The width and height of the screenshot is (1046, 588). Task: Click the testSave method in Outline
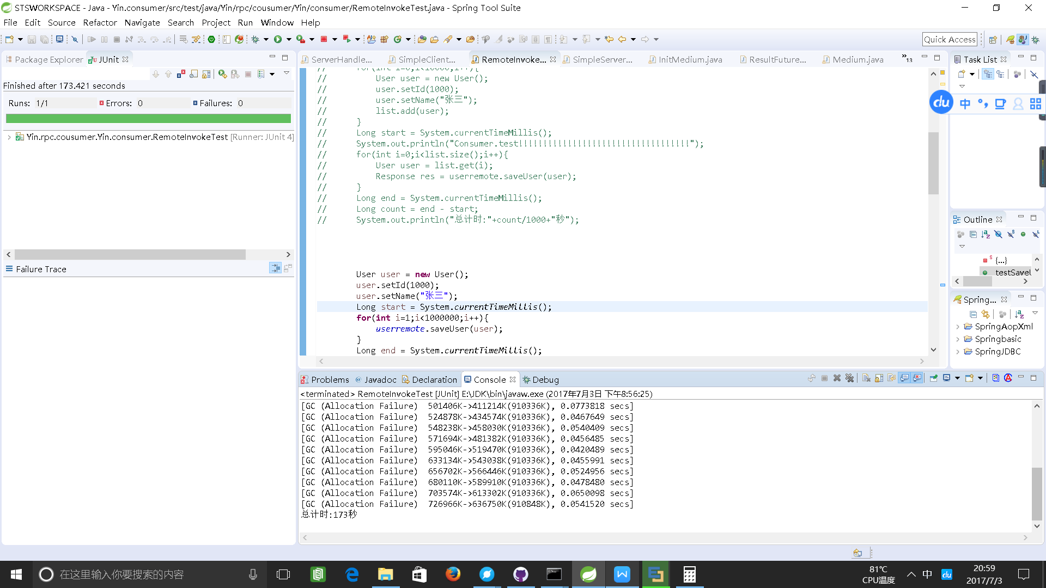click(x=1007, y=272)
